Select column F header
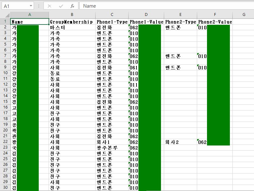The image size is (254, 191). click(x=215, y=15)
